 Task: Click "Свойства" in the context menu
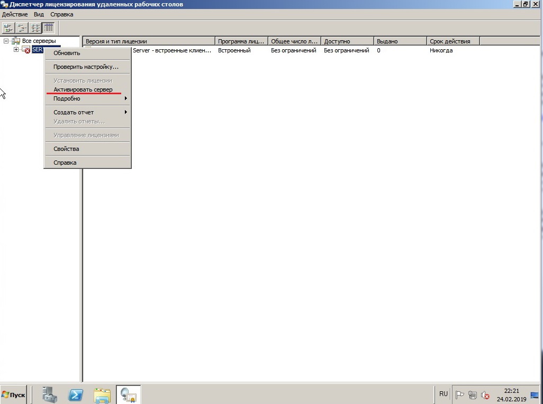pos(66,149)
